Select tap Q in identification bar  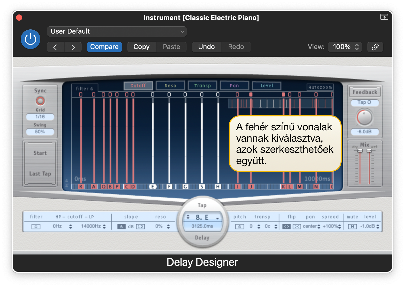pos(104,186)
